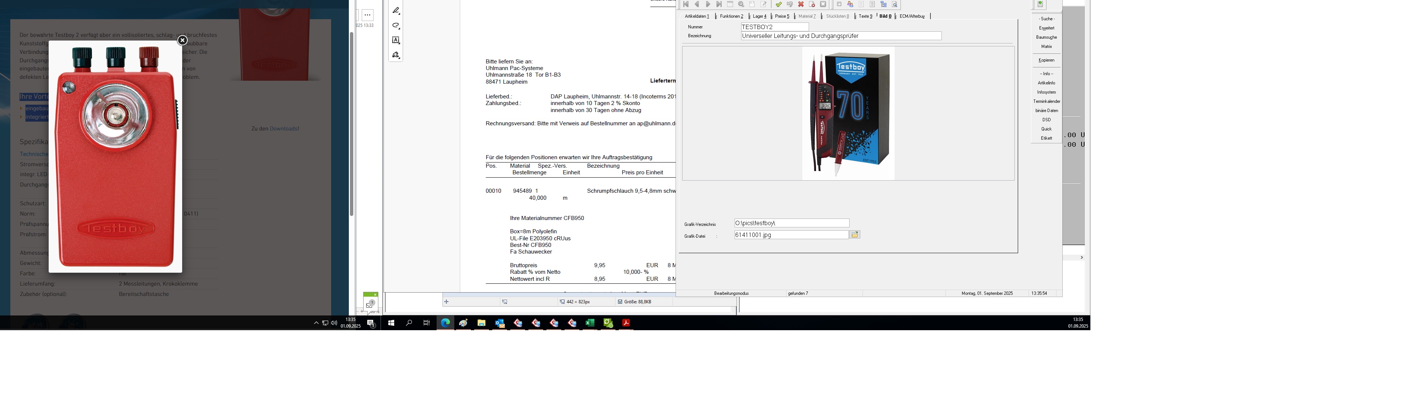Click the red Testboy enlarged product image
Image resolution: width=1416 pixels, height=398 pixels.
pyautogui.click(x=115, y=157)
